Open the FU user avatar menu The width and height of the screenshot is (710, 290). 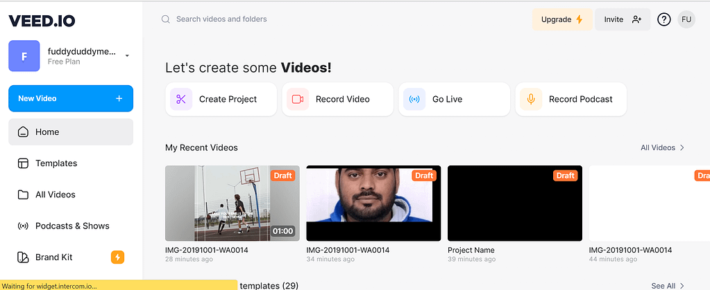686,19
